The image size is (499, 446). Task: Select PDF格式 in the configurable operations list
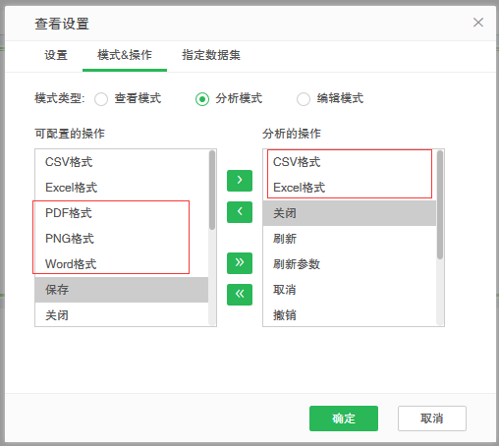coord(122,213)
